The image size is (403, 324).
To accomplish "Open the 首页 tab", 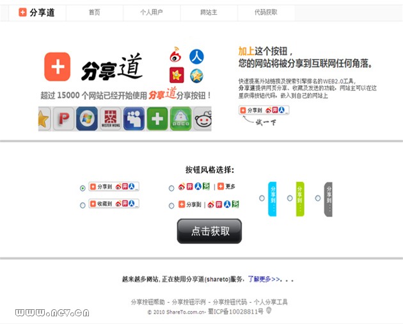I will click(94, 12).
